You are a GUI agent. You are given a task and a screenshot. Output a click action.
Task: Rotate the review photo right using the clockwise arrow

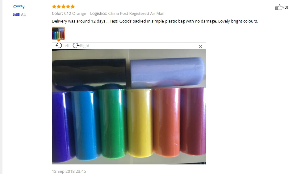pyautogui.click(x=76, y=45)
